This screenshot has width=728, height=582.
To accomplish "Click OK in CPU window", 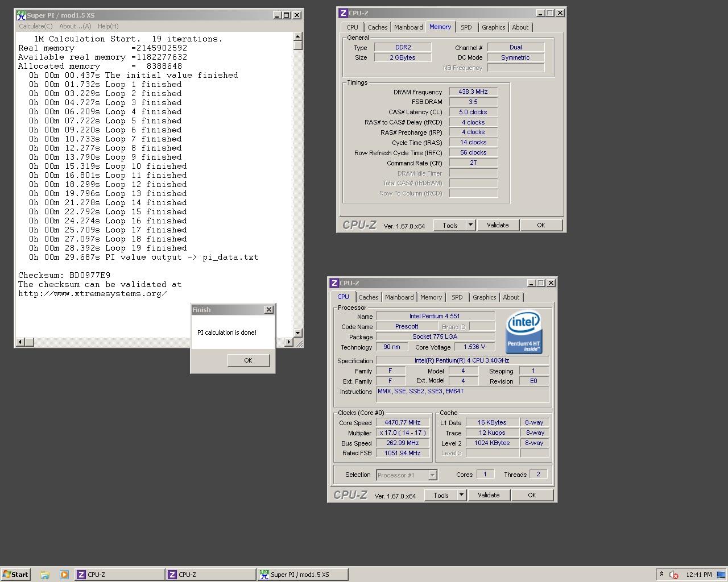I will point(532,496).
